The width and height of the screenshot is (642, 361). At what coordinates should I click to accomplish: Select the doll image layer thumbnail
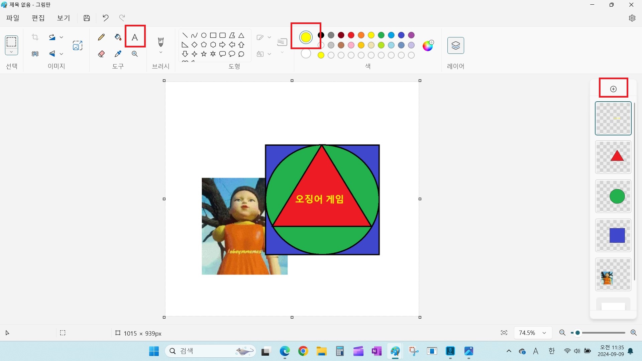tap(613, 274)
